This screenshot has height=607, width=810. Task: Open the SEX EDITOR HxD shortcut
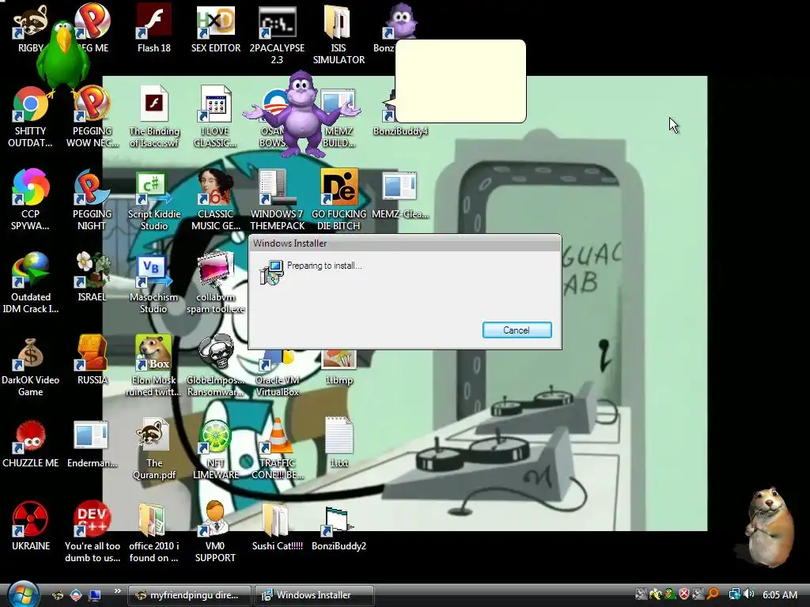pyautogui.click(x=215, y=28)
